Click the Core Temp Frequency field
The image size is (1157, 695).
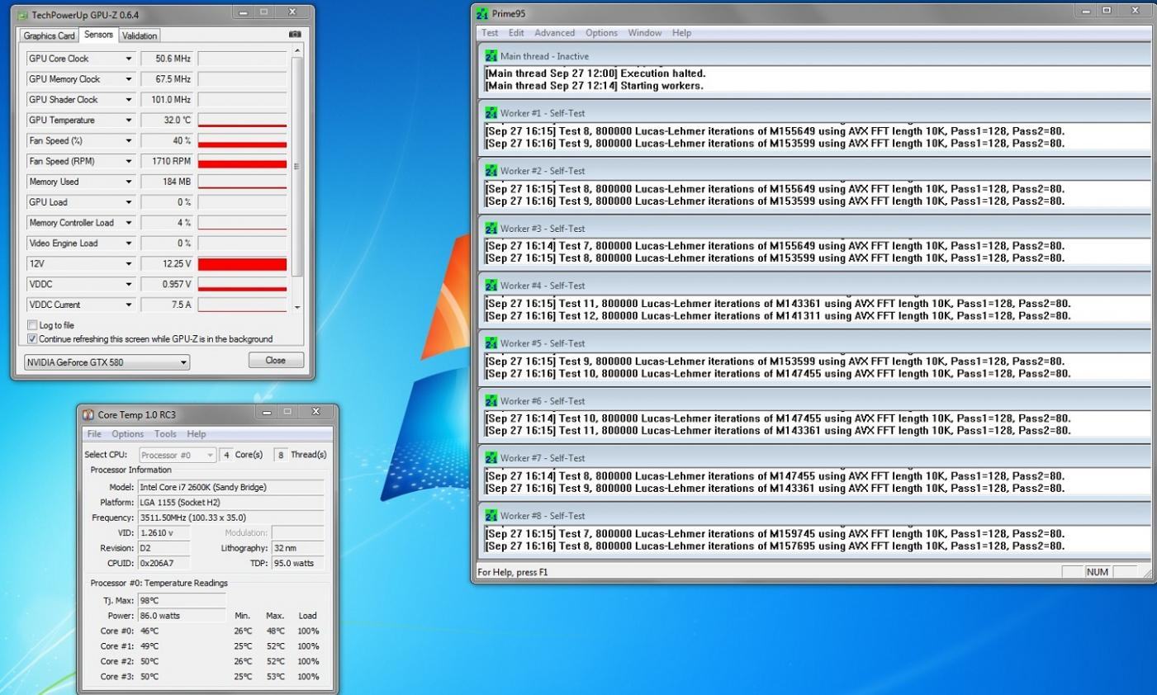coord(230,518)
